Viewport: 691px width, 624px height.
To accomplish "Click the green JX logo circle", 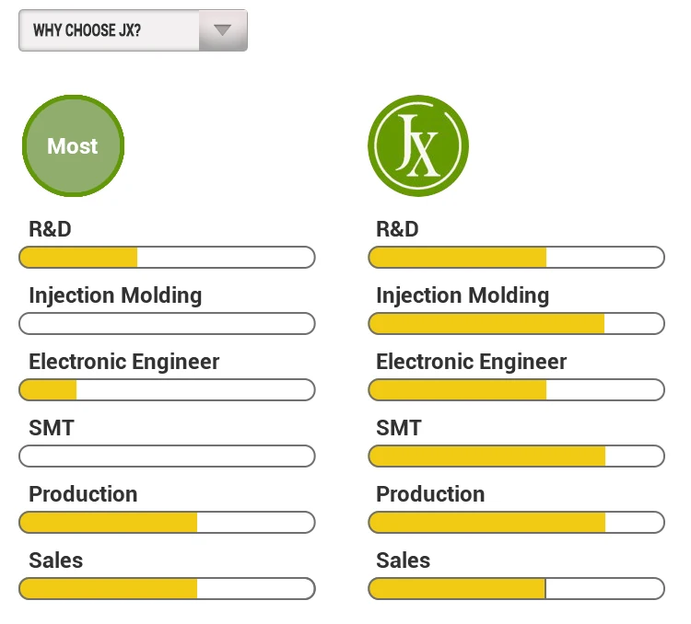I will point(418,145).
